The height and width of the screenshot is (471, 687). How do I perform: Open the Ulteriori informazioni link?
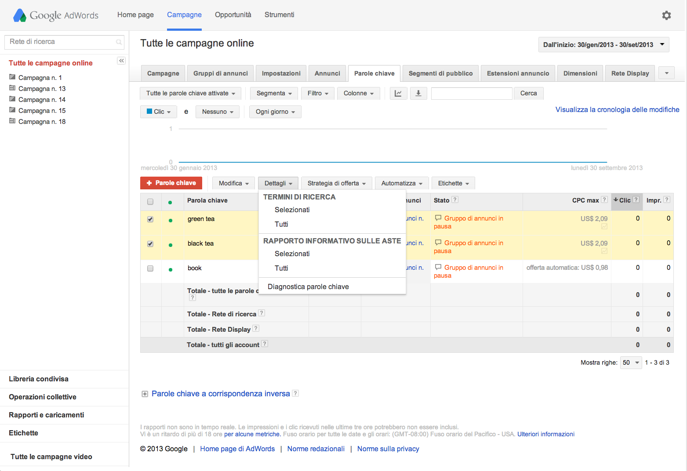[x=545, y=434]
